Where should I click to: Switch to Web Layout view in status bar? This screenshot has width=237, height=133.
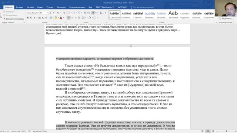coord(213,131)
